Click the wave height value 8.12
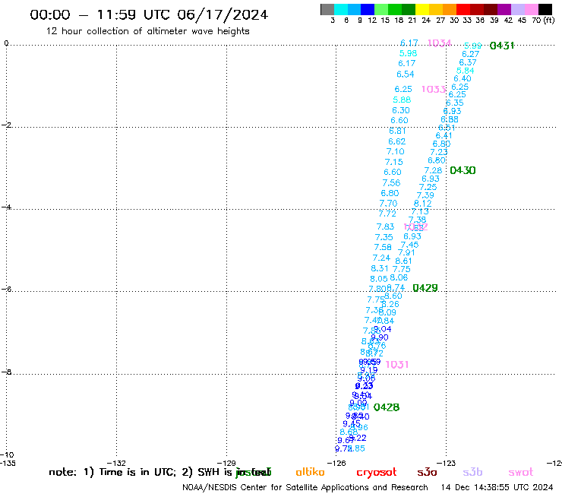The width and height of the screenshot is (562, 494). click(423, 204)
